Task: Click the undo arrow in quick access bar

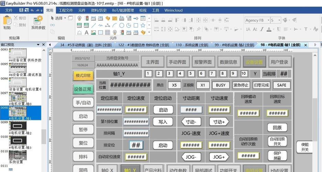Action: 32,10
